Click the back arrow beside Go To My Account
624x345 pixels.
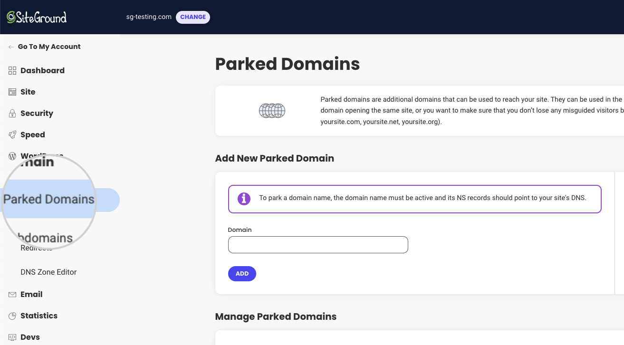tap(11, 47)
